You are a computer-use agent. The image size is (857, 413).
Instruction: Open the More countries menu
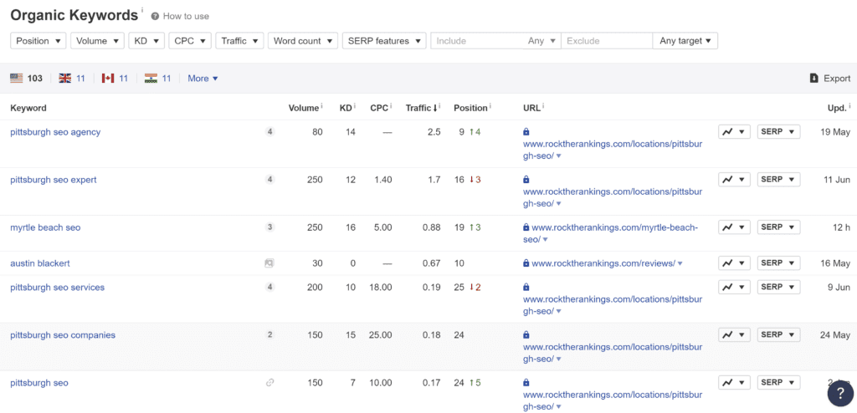[203, 78]
